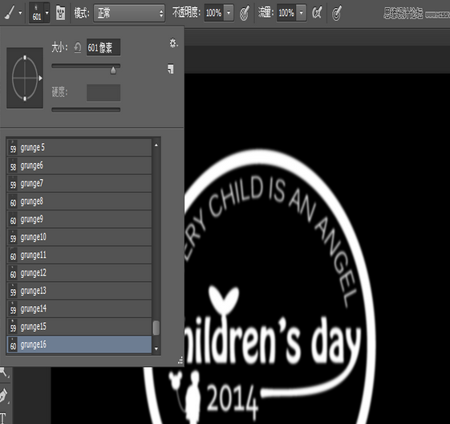Open the blending mode dropdown set to 正常
This screenshot has height=424, width=450.
[x=129, y=13]
